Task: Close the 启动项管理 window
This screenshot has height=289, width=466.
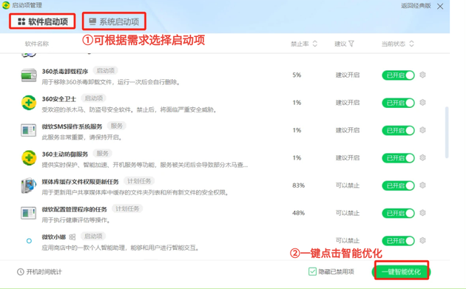Action: 440,6
